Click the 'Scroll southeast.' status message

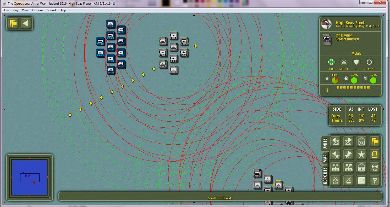click(x=220, y=198)
